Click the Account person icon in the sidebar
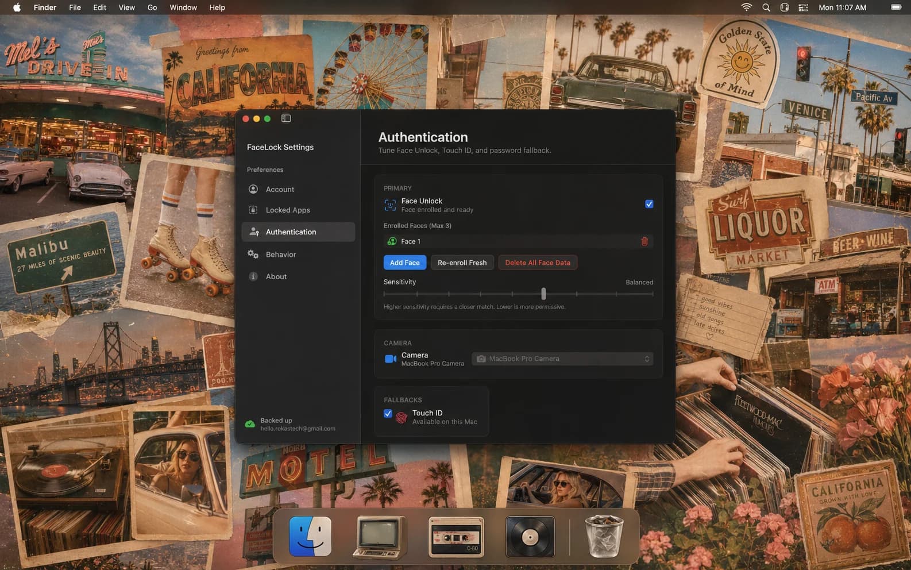The height and width of the screenshot is (570, 911). [253, 189]
